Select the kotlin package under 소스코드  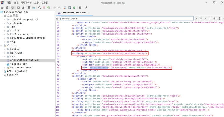click(15, 30)
